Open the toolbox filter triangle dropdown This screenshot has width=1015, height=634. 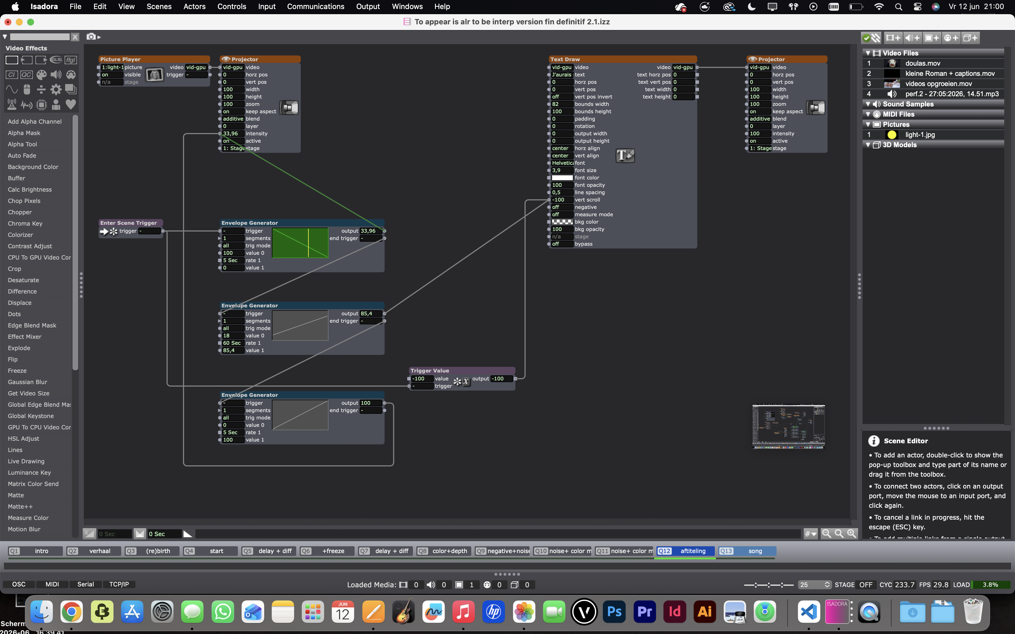(5, 37)
